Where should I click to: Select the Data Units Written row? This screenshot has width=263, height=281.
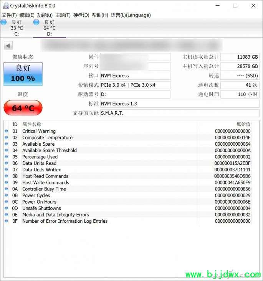pos(127,170)
